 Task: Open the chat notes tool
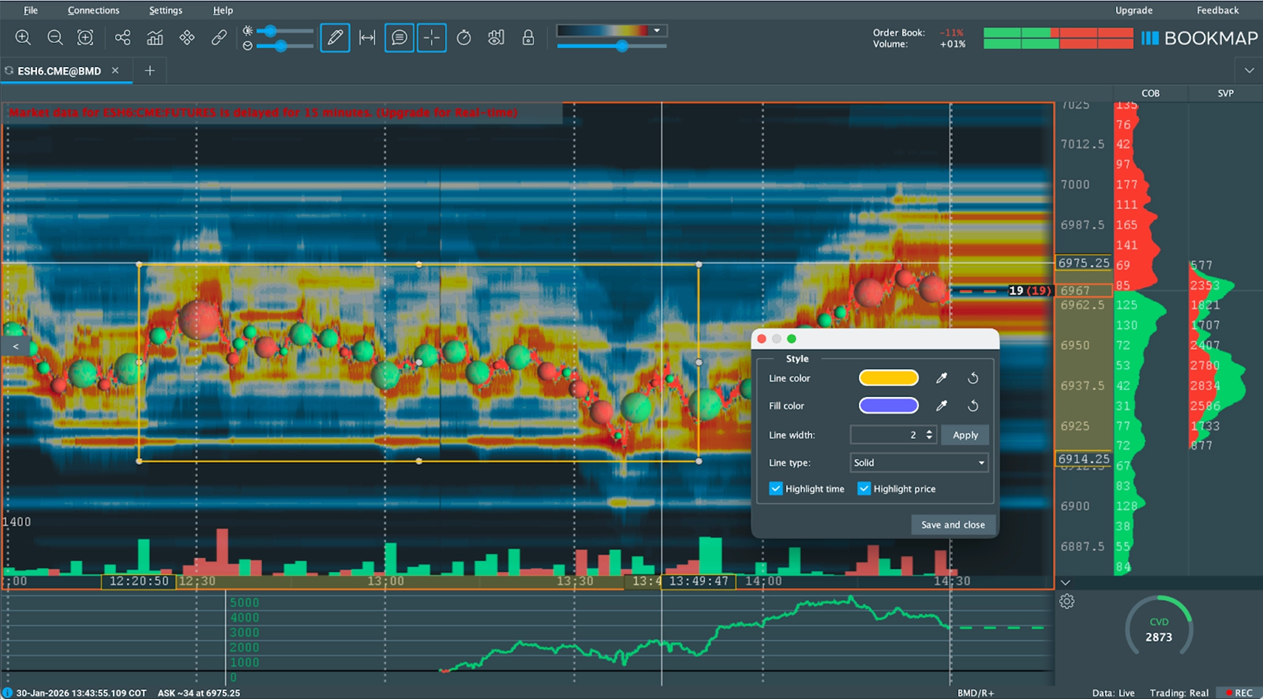click(399, 38)
